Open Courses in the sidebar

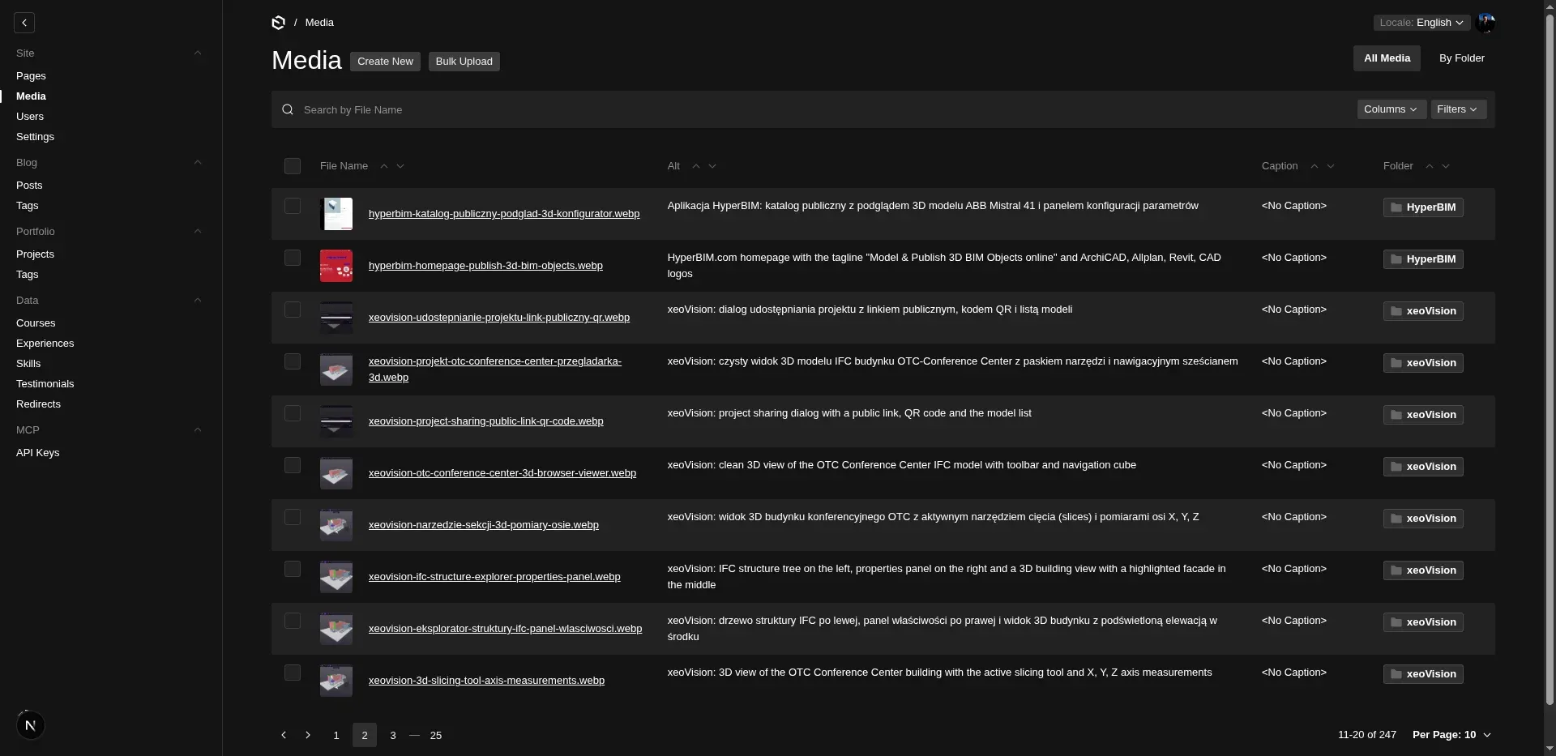[36, 323]
